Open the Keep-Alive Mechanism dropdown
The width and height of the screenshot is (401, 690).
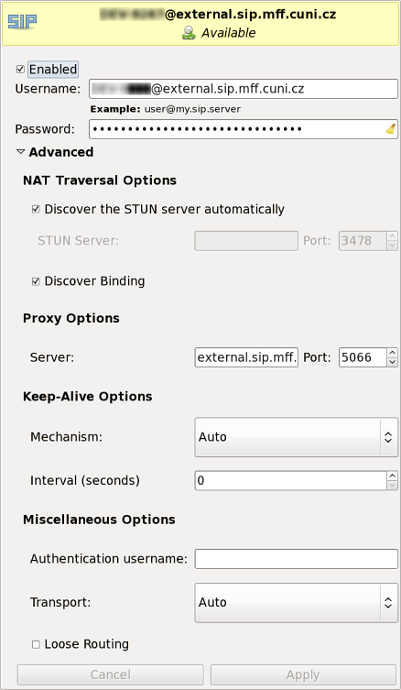(297, 437)
